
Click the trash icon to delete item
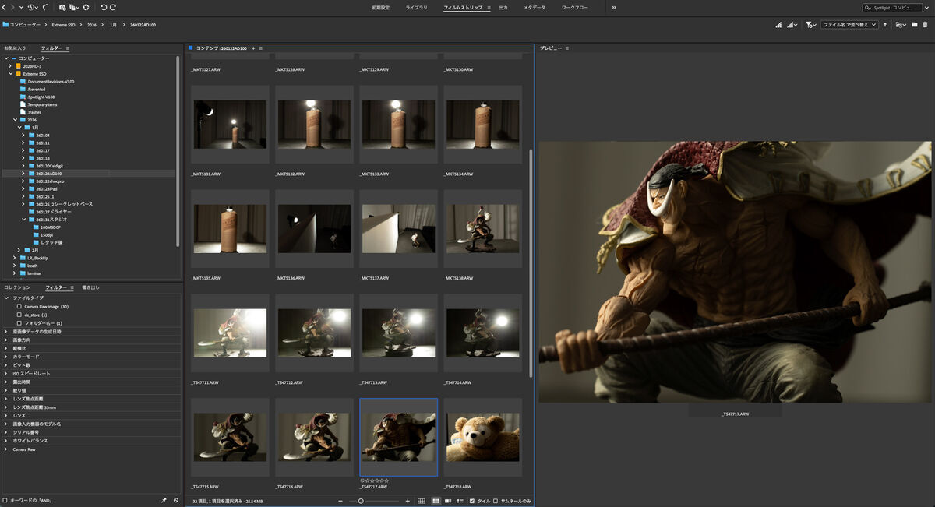[x=925, y=24]
